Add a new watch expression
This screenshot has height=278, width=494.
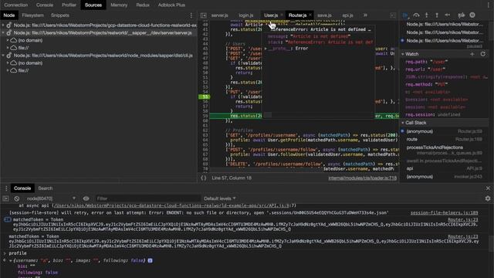472,54
